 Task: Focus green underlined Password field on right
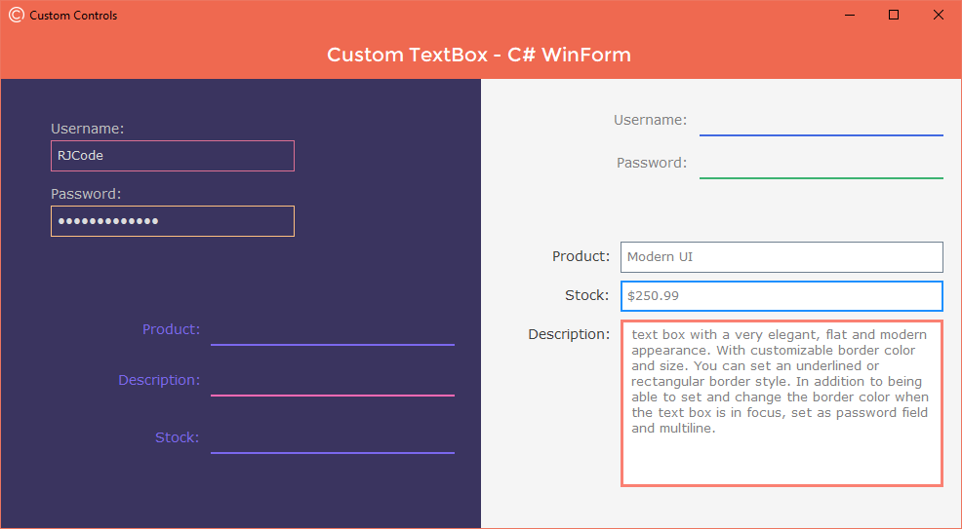(x=821, y=165)
